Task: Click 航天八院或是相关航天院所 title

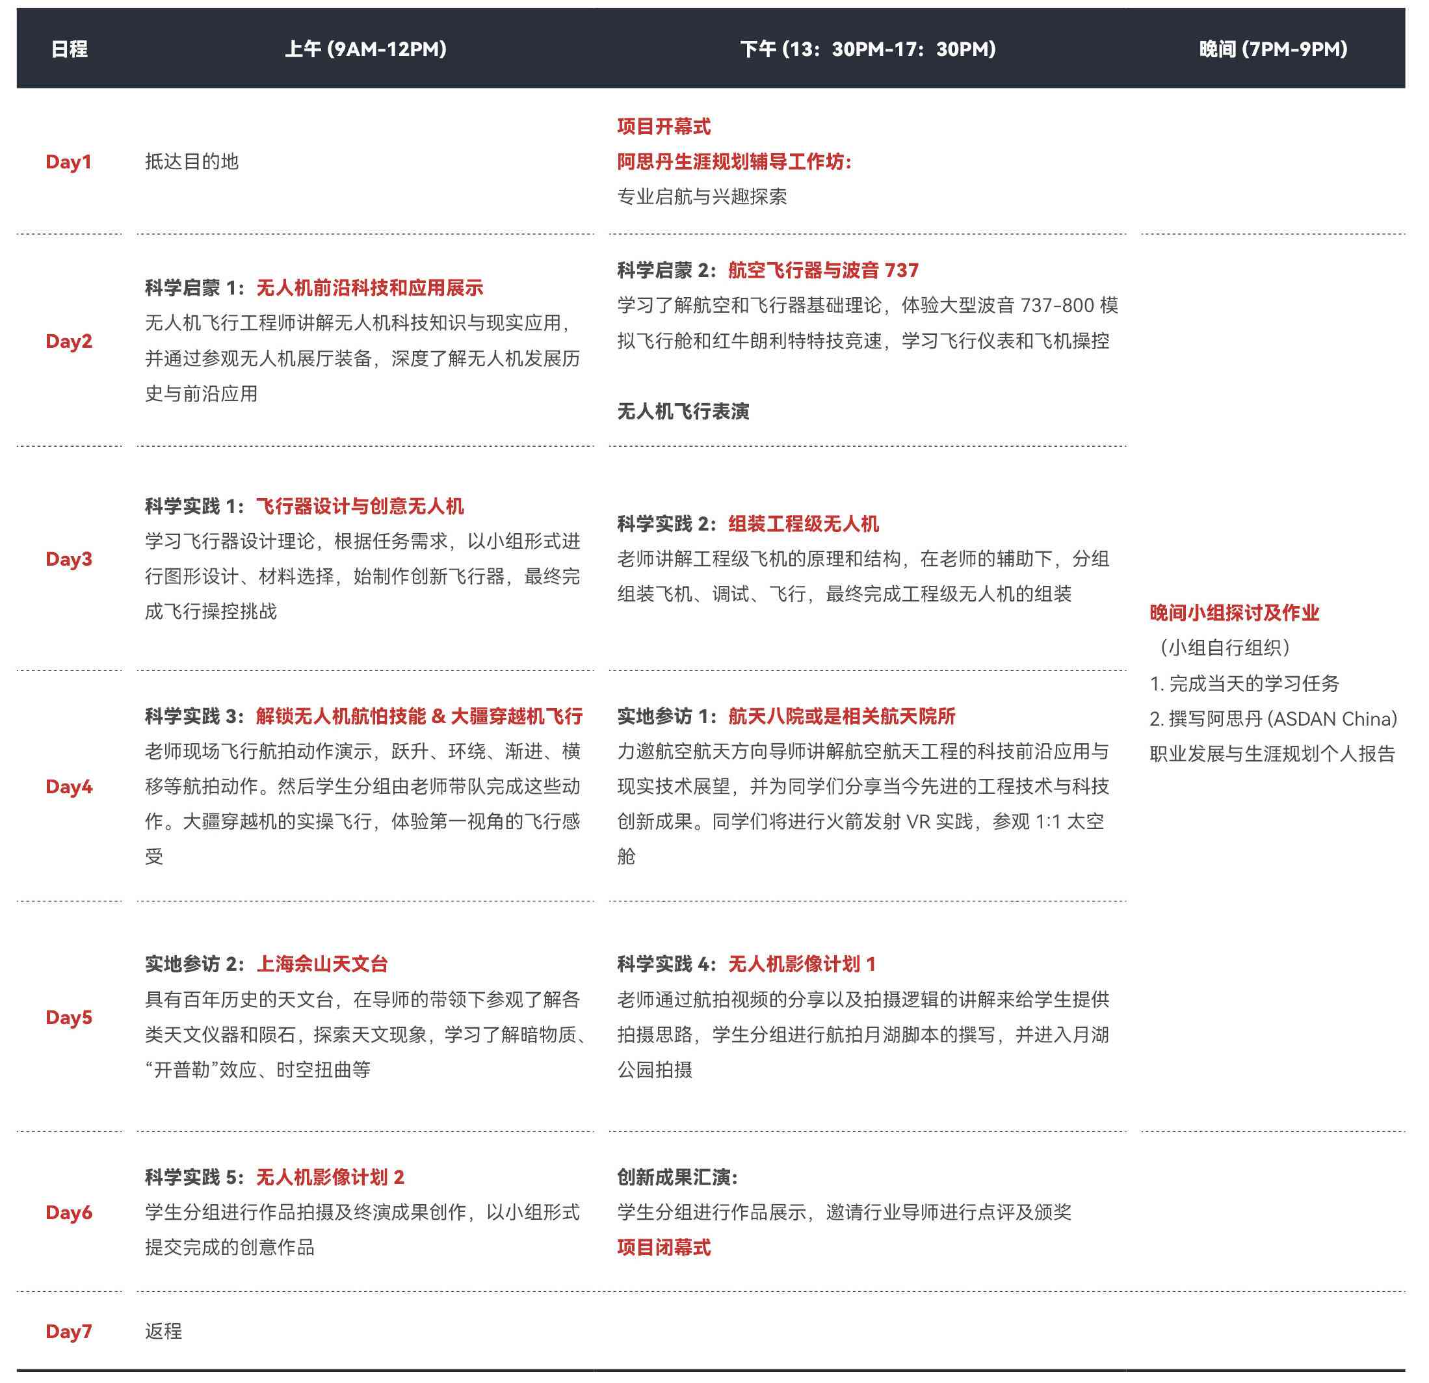Action: point(841,716)
